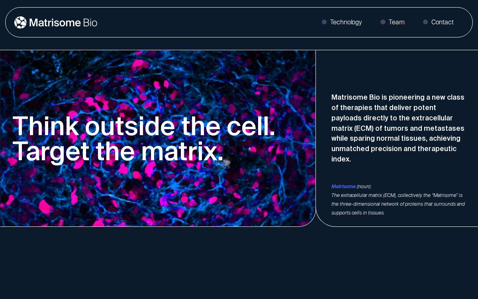Image resolution: width=478 pixels, height=299 pixels.
Task: Open the Contact nav link
Action: click(442, 22)
